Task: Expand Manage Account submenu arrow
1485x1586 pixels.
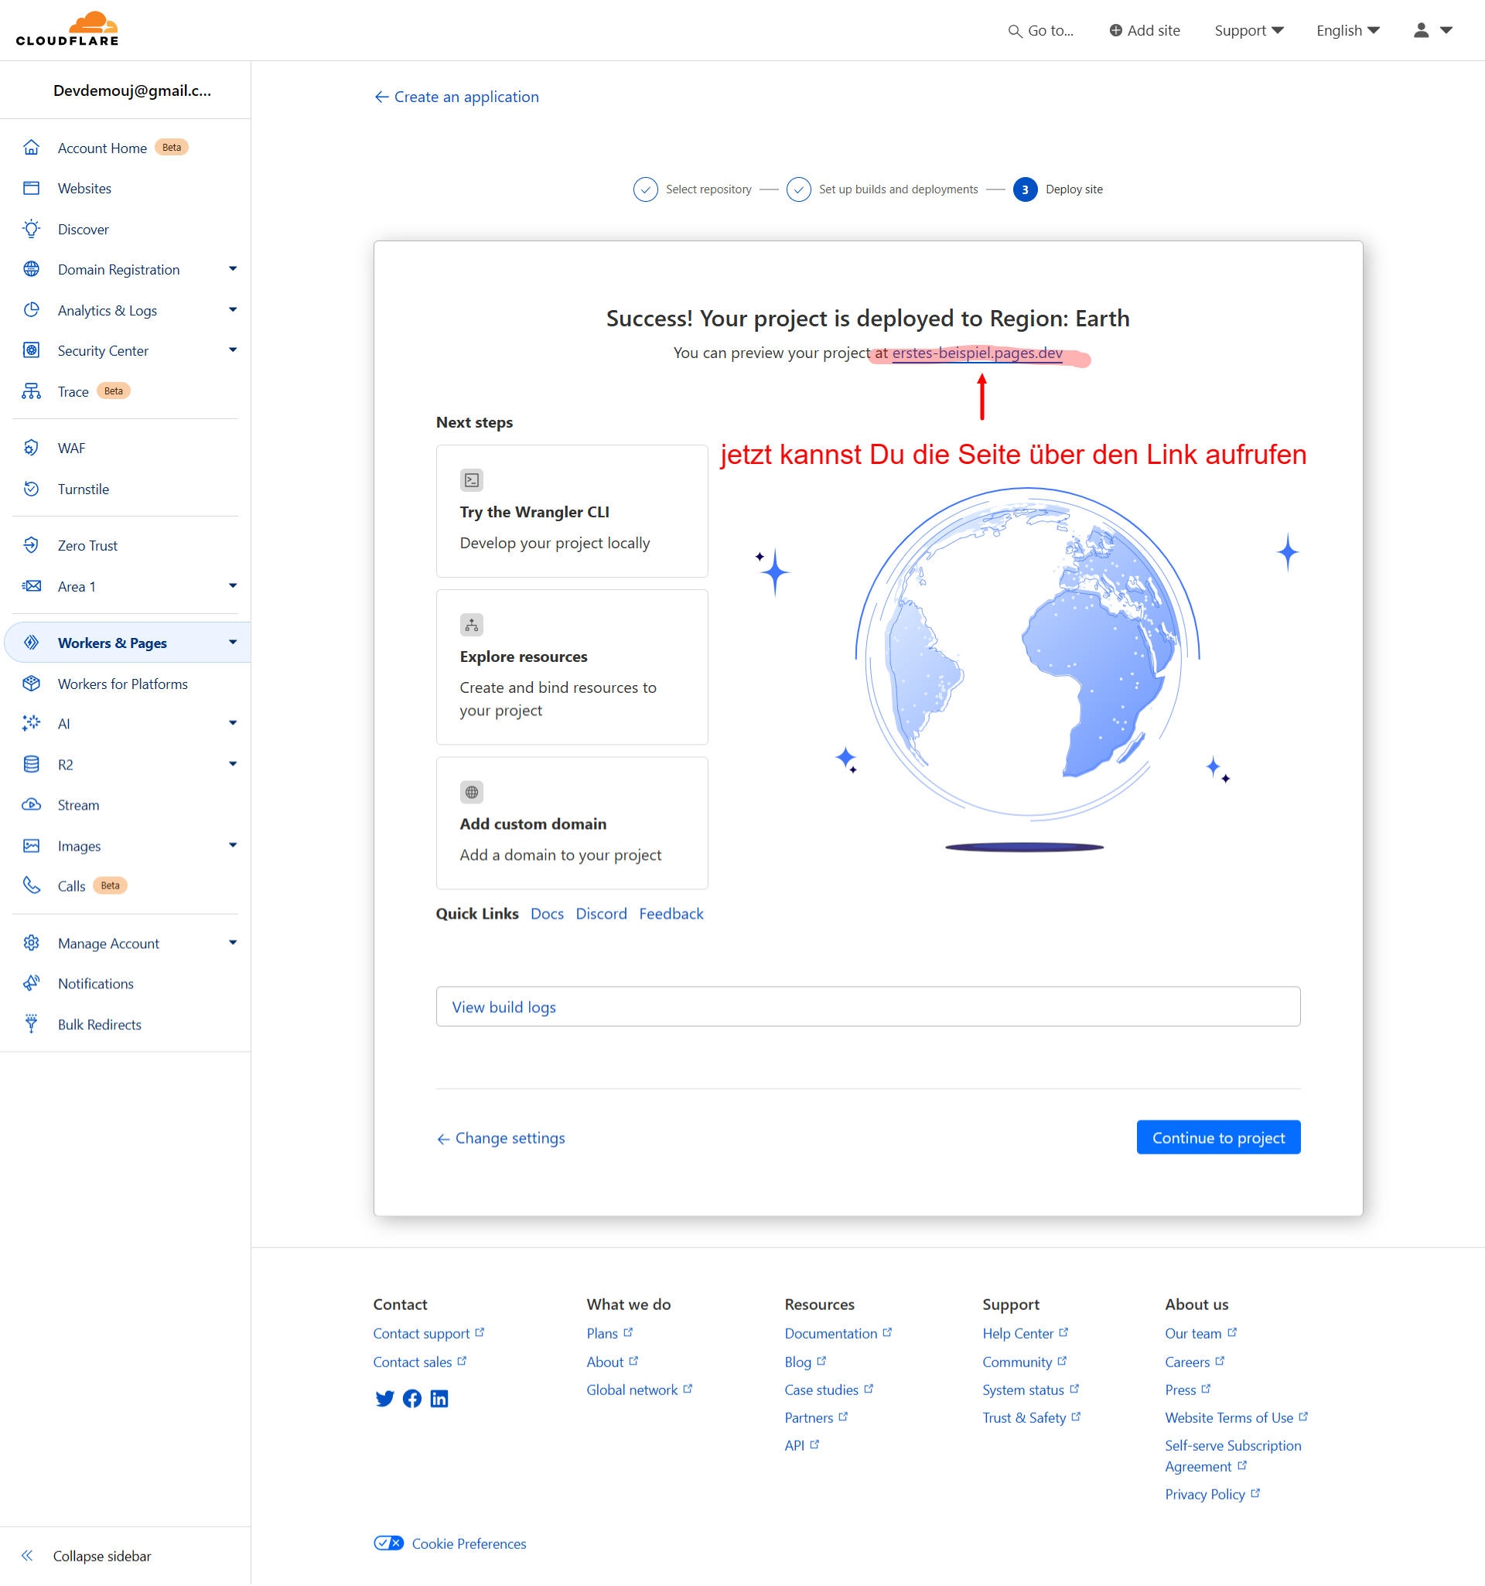Action: [232, 943]
